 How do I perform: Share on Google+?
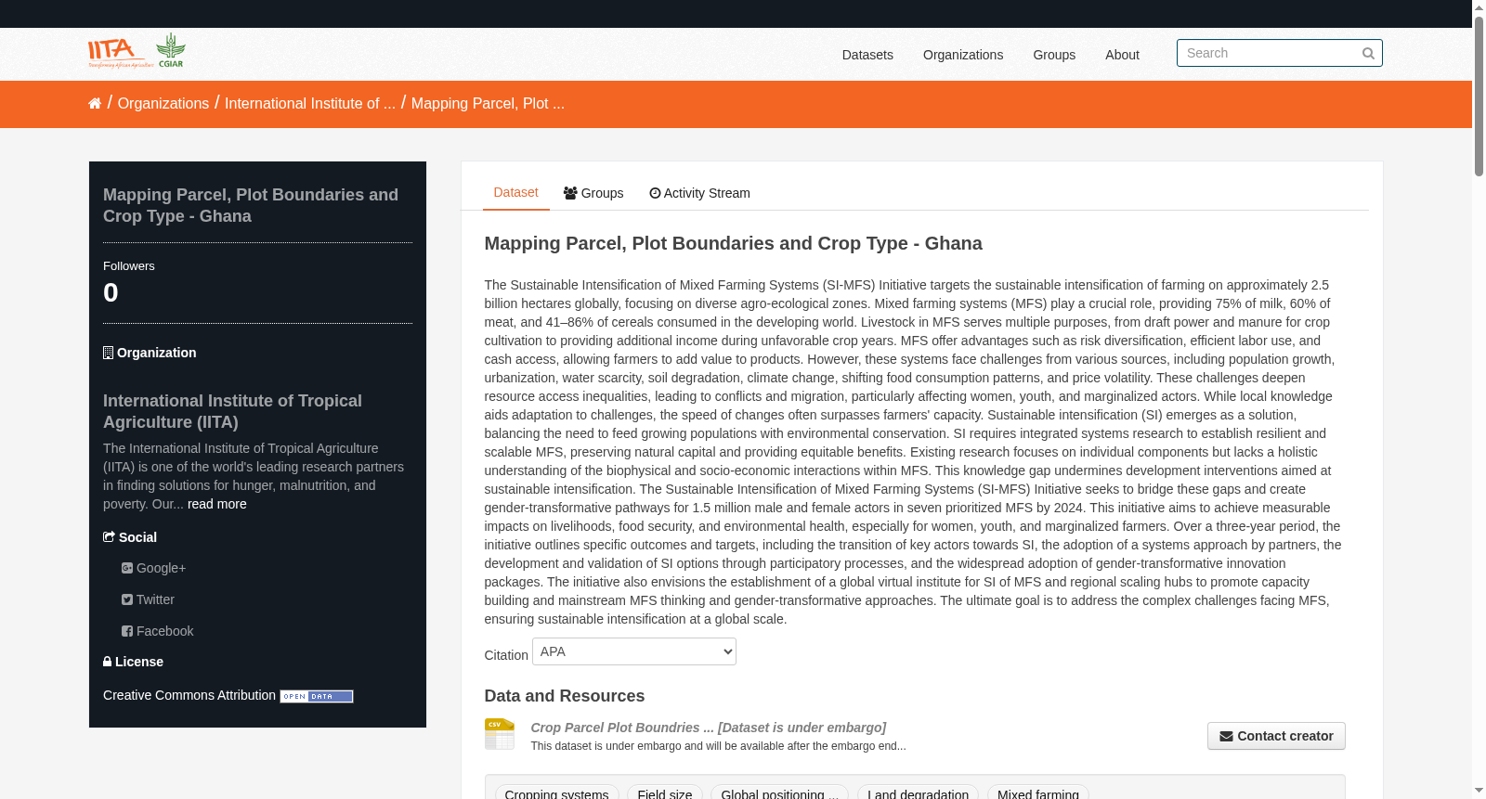tap(153, 568)
